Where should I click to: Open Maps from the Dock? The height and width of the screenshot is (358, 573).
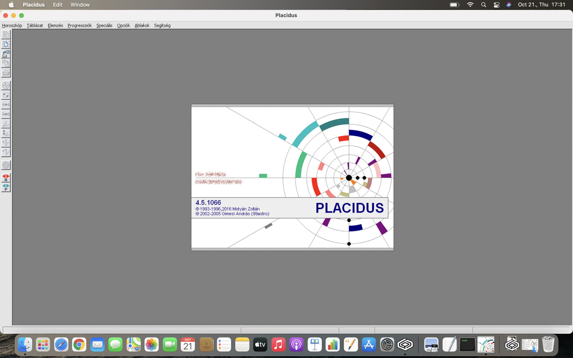point(133,345)
